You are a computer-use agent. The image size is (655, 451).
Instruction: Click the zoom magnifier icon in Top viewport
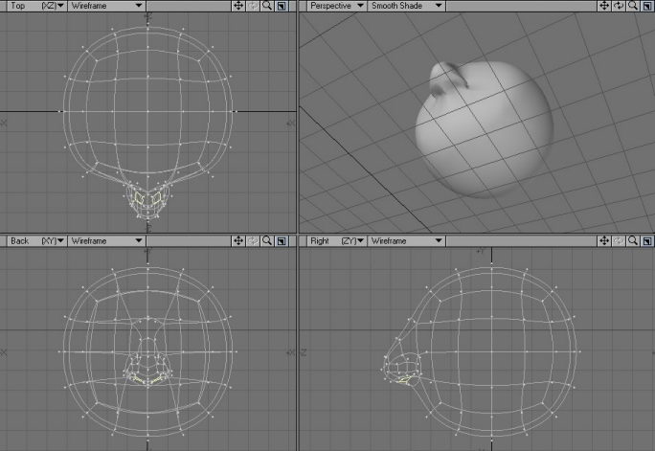pos(267,6)
